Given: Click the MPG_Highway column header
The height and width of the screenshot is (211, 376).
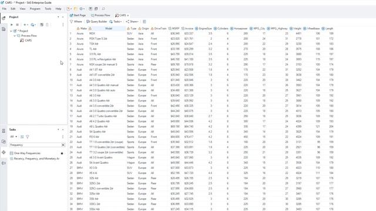Looking at the screenshot, I should tap(277, 29).
